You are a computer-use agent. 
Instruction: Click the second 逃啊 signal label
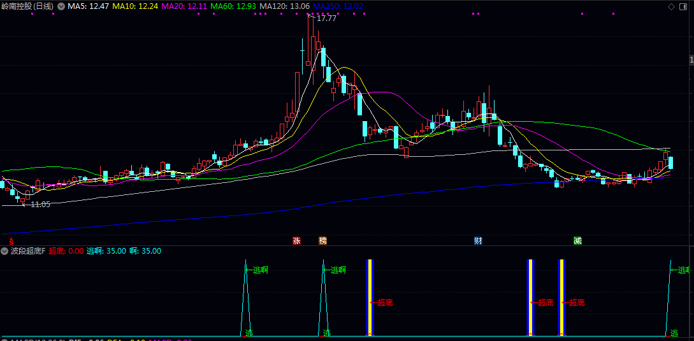pyautogui.click(x=338, y=270)
